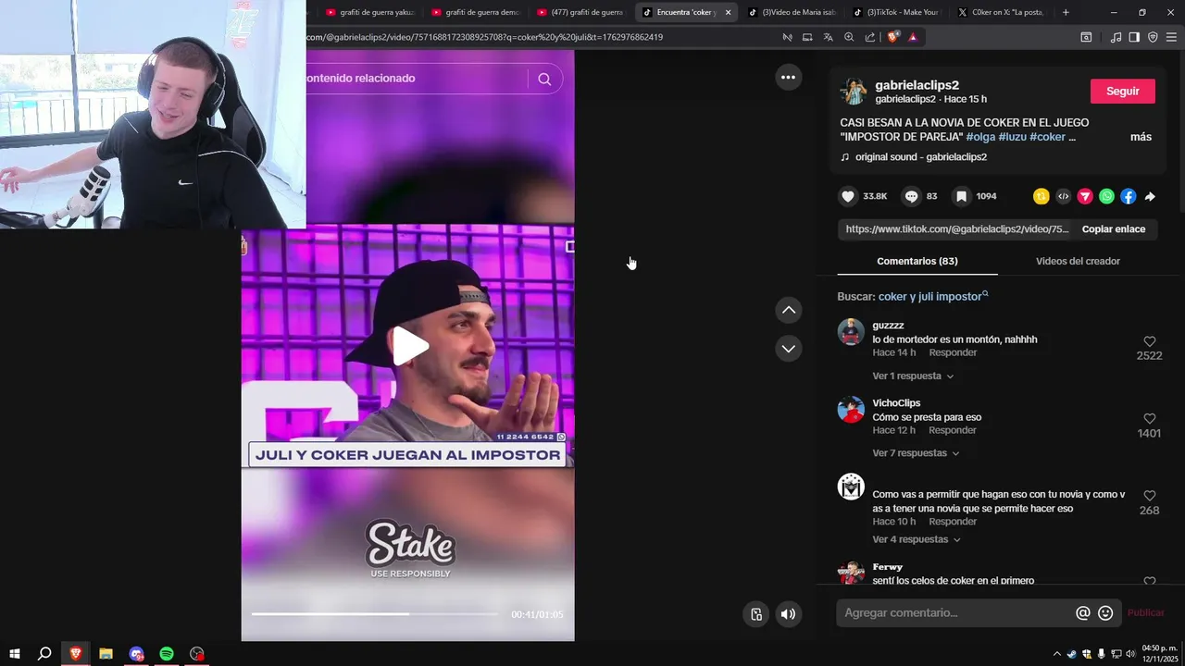Screen dimensions: 1185x666
Task: Reply to guzzzz's comment via Responder
Action: pos(953,352)
